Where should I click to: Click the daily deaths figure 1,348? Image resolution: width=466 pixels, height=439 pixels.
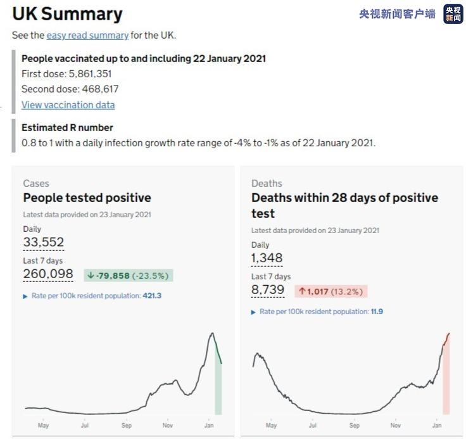coord(267,258)
